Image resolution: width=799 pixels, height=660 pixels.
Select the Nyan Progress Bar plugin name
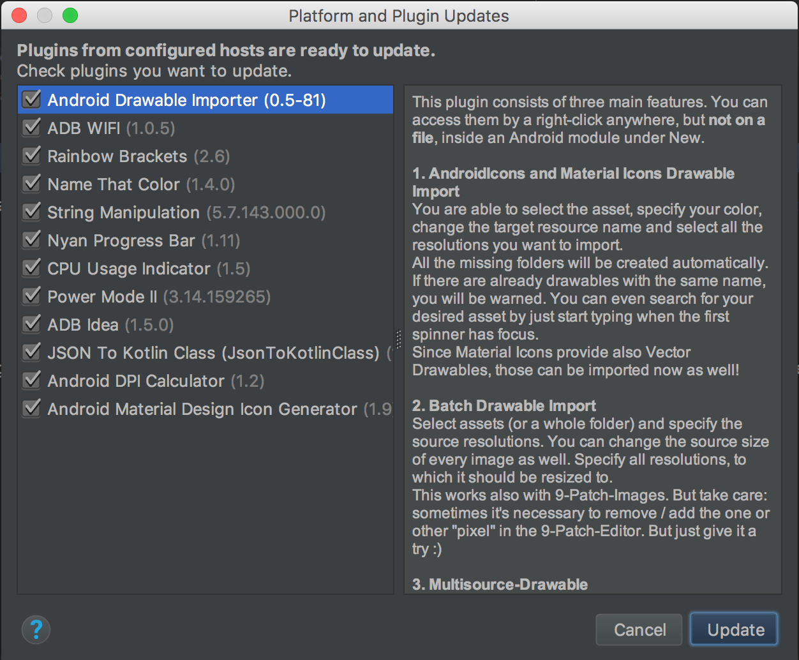(x=121, y=241)
